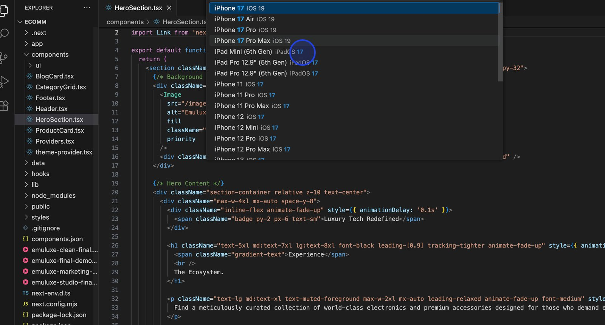This screenshot has width=605, height=325.
Task: Pick iPhone 12 Mini iOS 17
Action: (246, 128)
